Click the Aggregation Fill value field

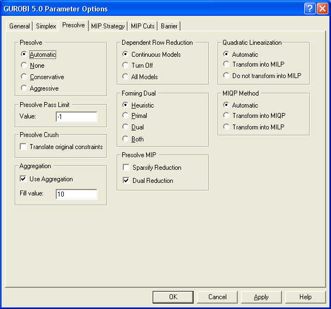[x=76, y=194]
